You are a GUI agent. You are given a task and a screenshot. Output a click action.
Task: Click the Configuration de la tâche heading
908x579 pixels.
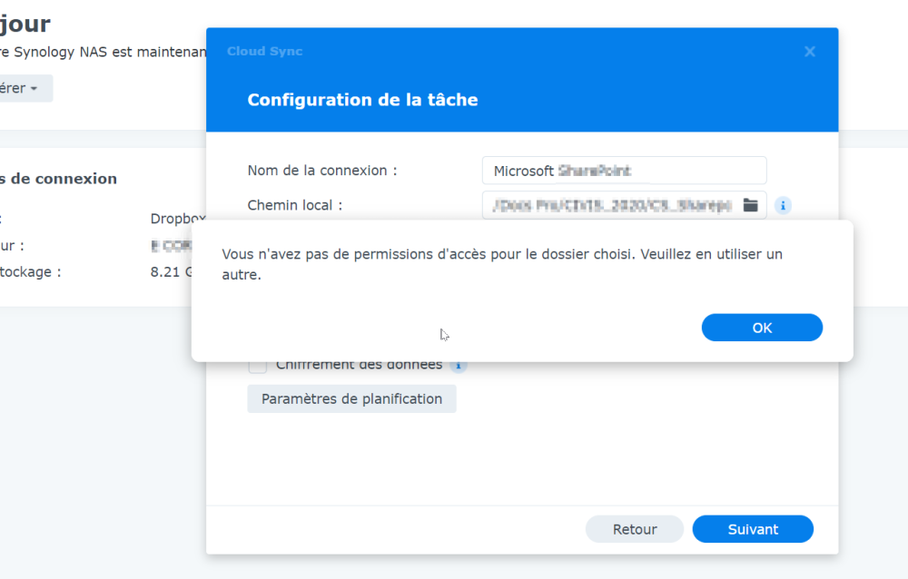click(362, 100)
